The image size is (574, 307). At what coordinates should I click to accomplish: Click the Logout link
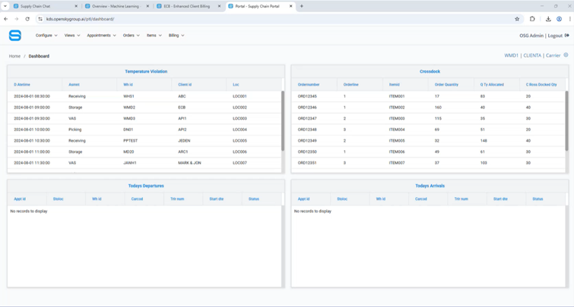[x=558, y=36]
